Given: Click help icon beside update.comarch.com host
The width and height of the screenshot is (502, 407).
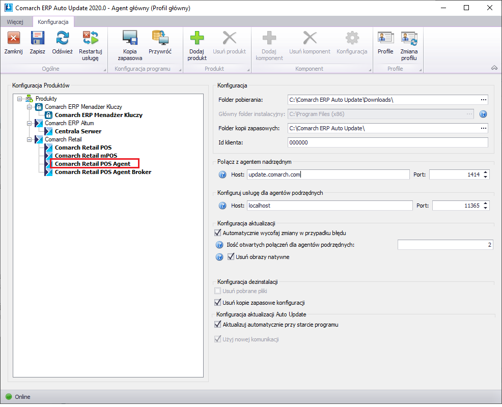Looking at the screenshot, I should 222,175.
